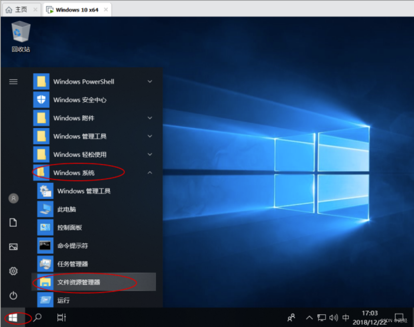The width and height of the screenshot is (414, 327).
Task: Click the Start menu hamburger expand icon
Action: (13, 82)
